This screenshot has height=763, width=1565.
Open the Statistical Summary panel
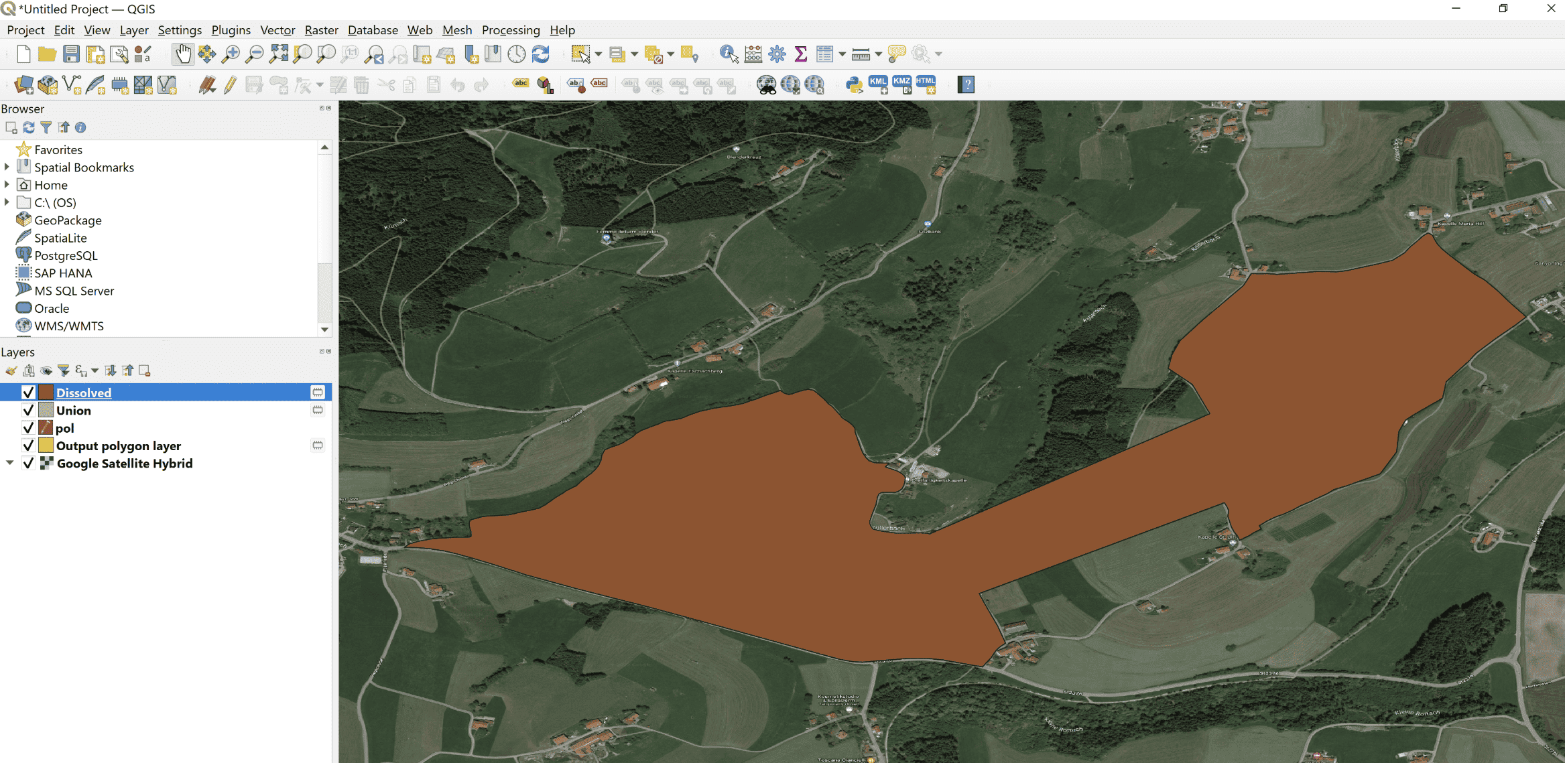801,54
